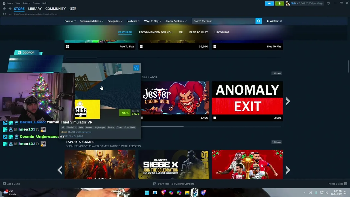Open Copilot from the taskbar
This screenshot has height=197, width=350.
[171, 193]
